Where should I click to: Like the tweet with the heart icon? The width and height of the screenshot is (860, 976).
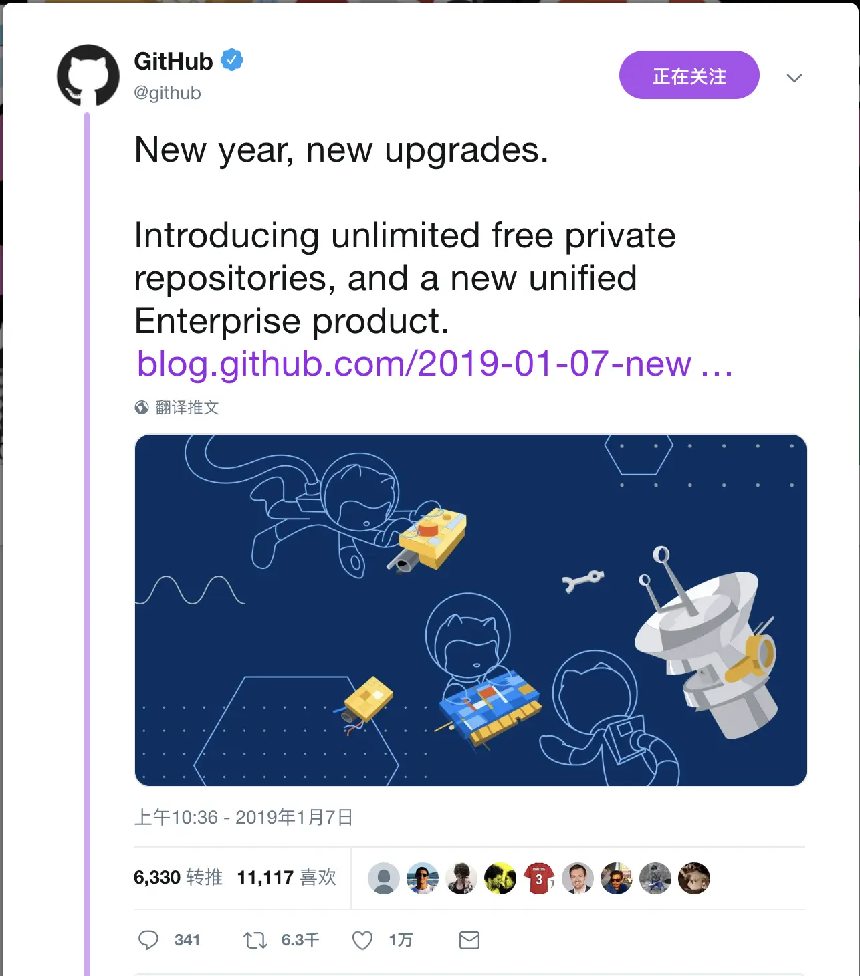click(x=362, y=941)
